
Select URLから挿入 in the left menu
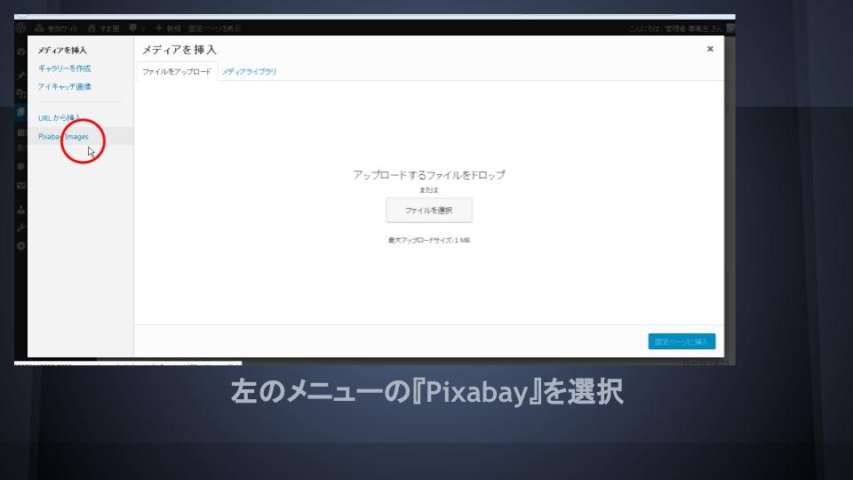click(59, 117)
